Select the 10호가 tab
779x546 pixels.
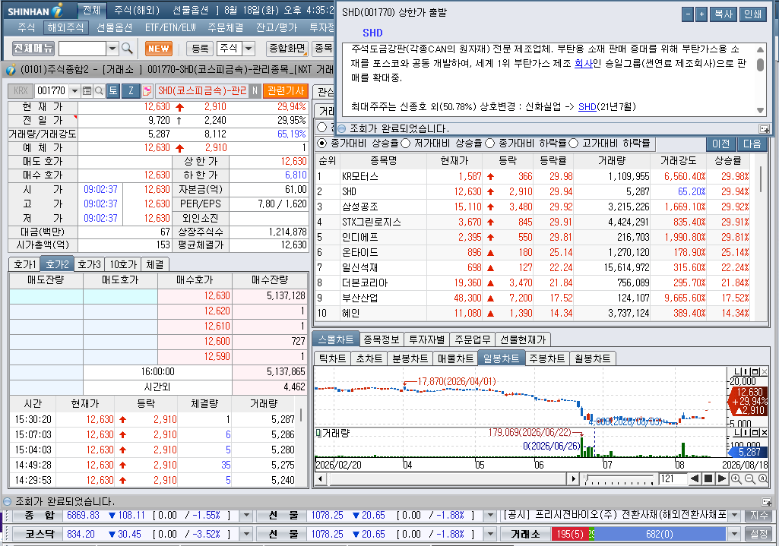[x=123, y=264]
